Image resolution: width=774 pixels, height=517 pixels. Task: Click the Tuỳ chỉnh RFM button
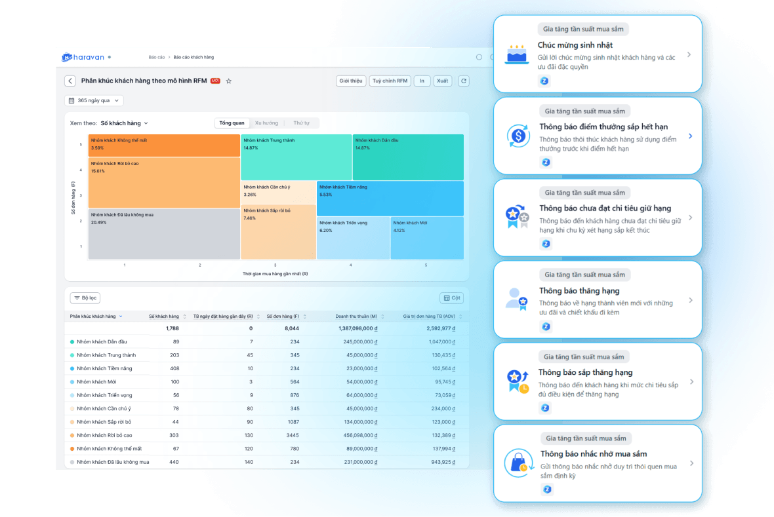point(390,81)
